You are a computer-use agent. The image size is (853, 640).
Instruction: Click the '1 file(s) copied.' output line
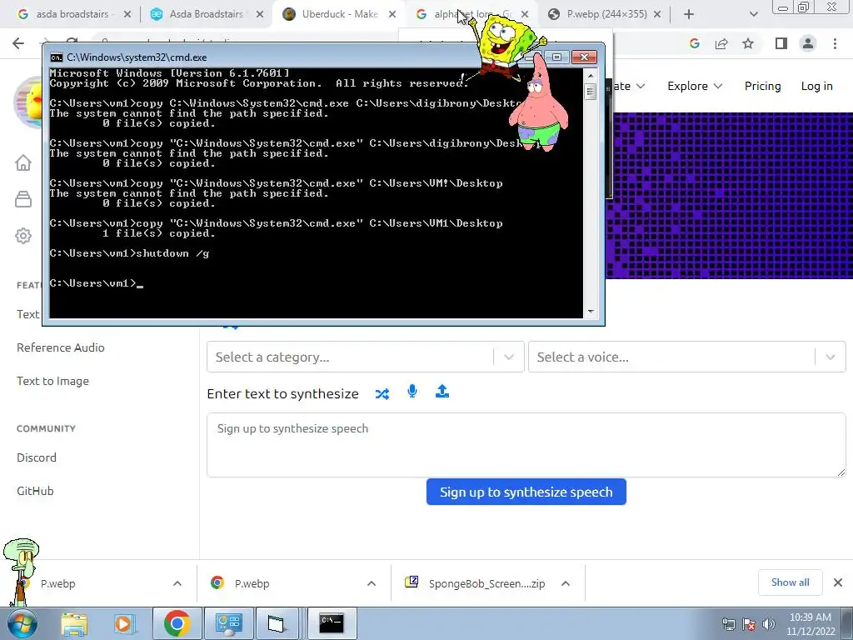point(158,233)
